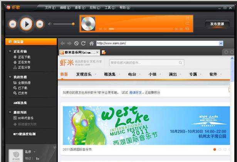Start playback with the Play button
The height and width of the screenshot is (162, 237).
coord(26,24)
